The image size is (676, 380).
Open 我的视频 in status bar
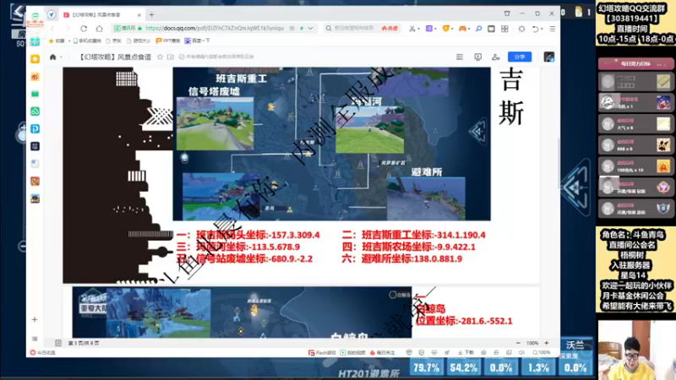point(352,352)
